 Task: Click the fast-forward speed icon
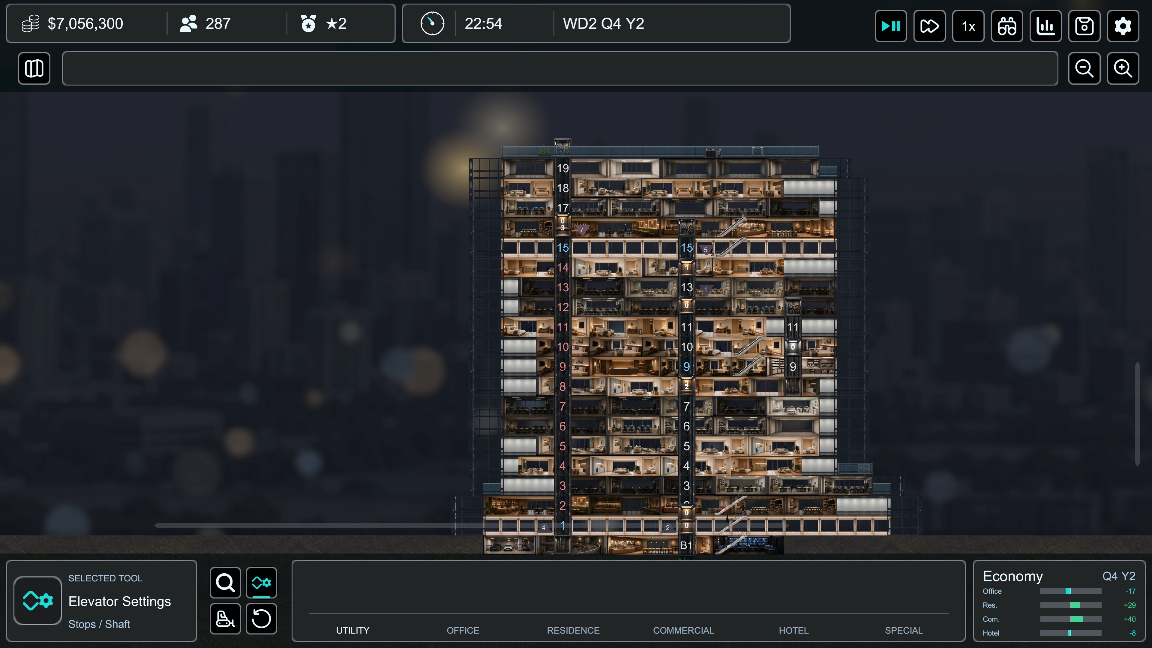pyautogui.click(x=929, y=26)
